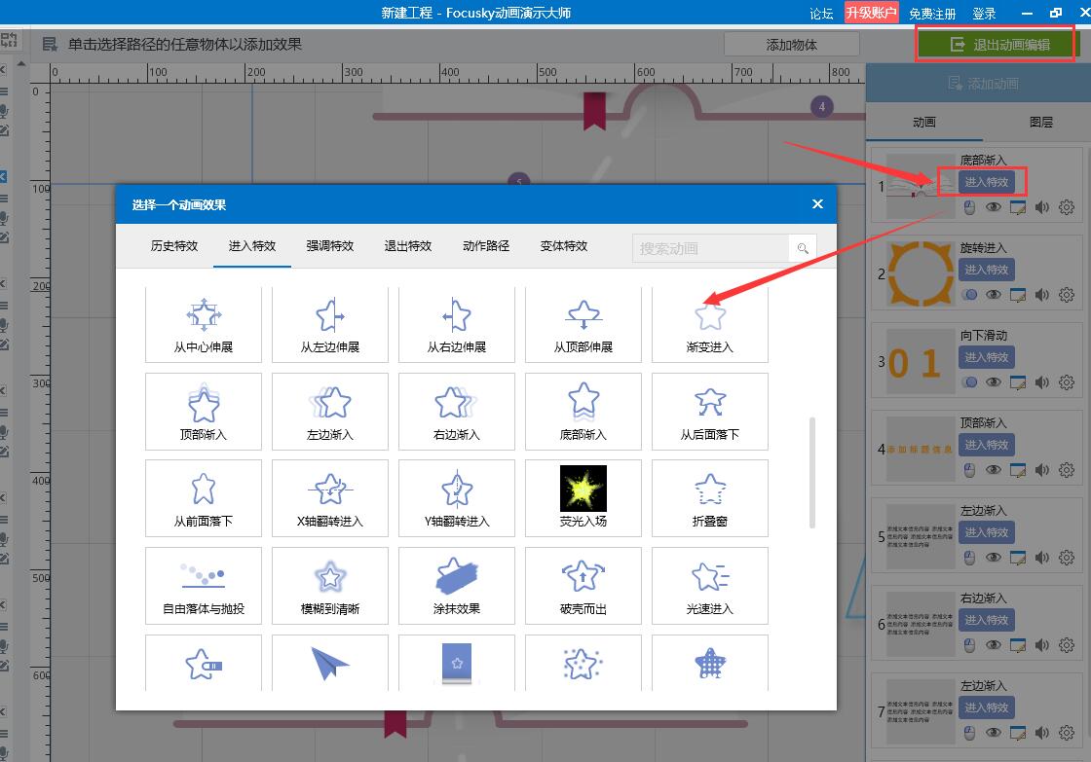
Task: Apply the 左边渐入 effect
Action: click(x=330, y=412)
